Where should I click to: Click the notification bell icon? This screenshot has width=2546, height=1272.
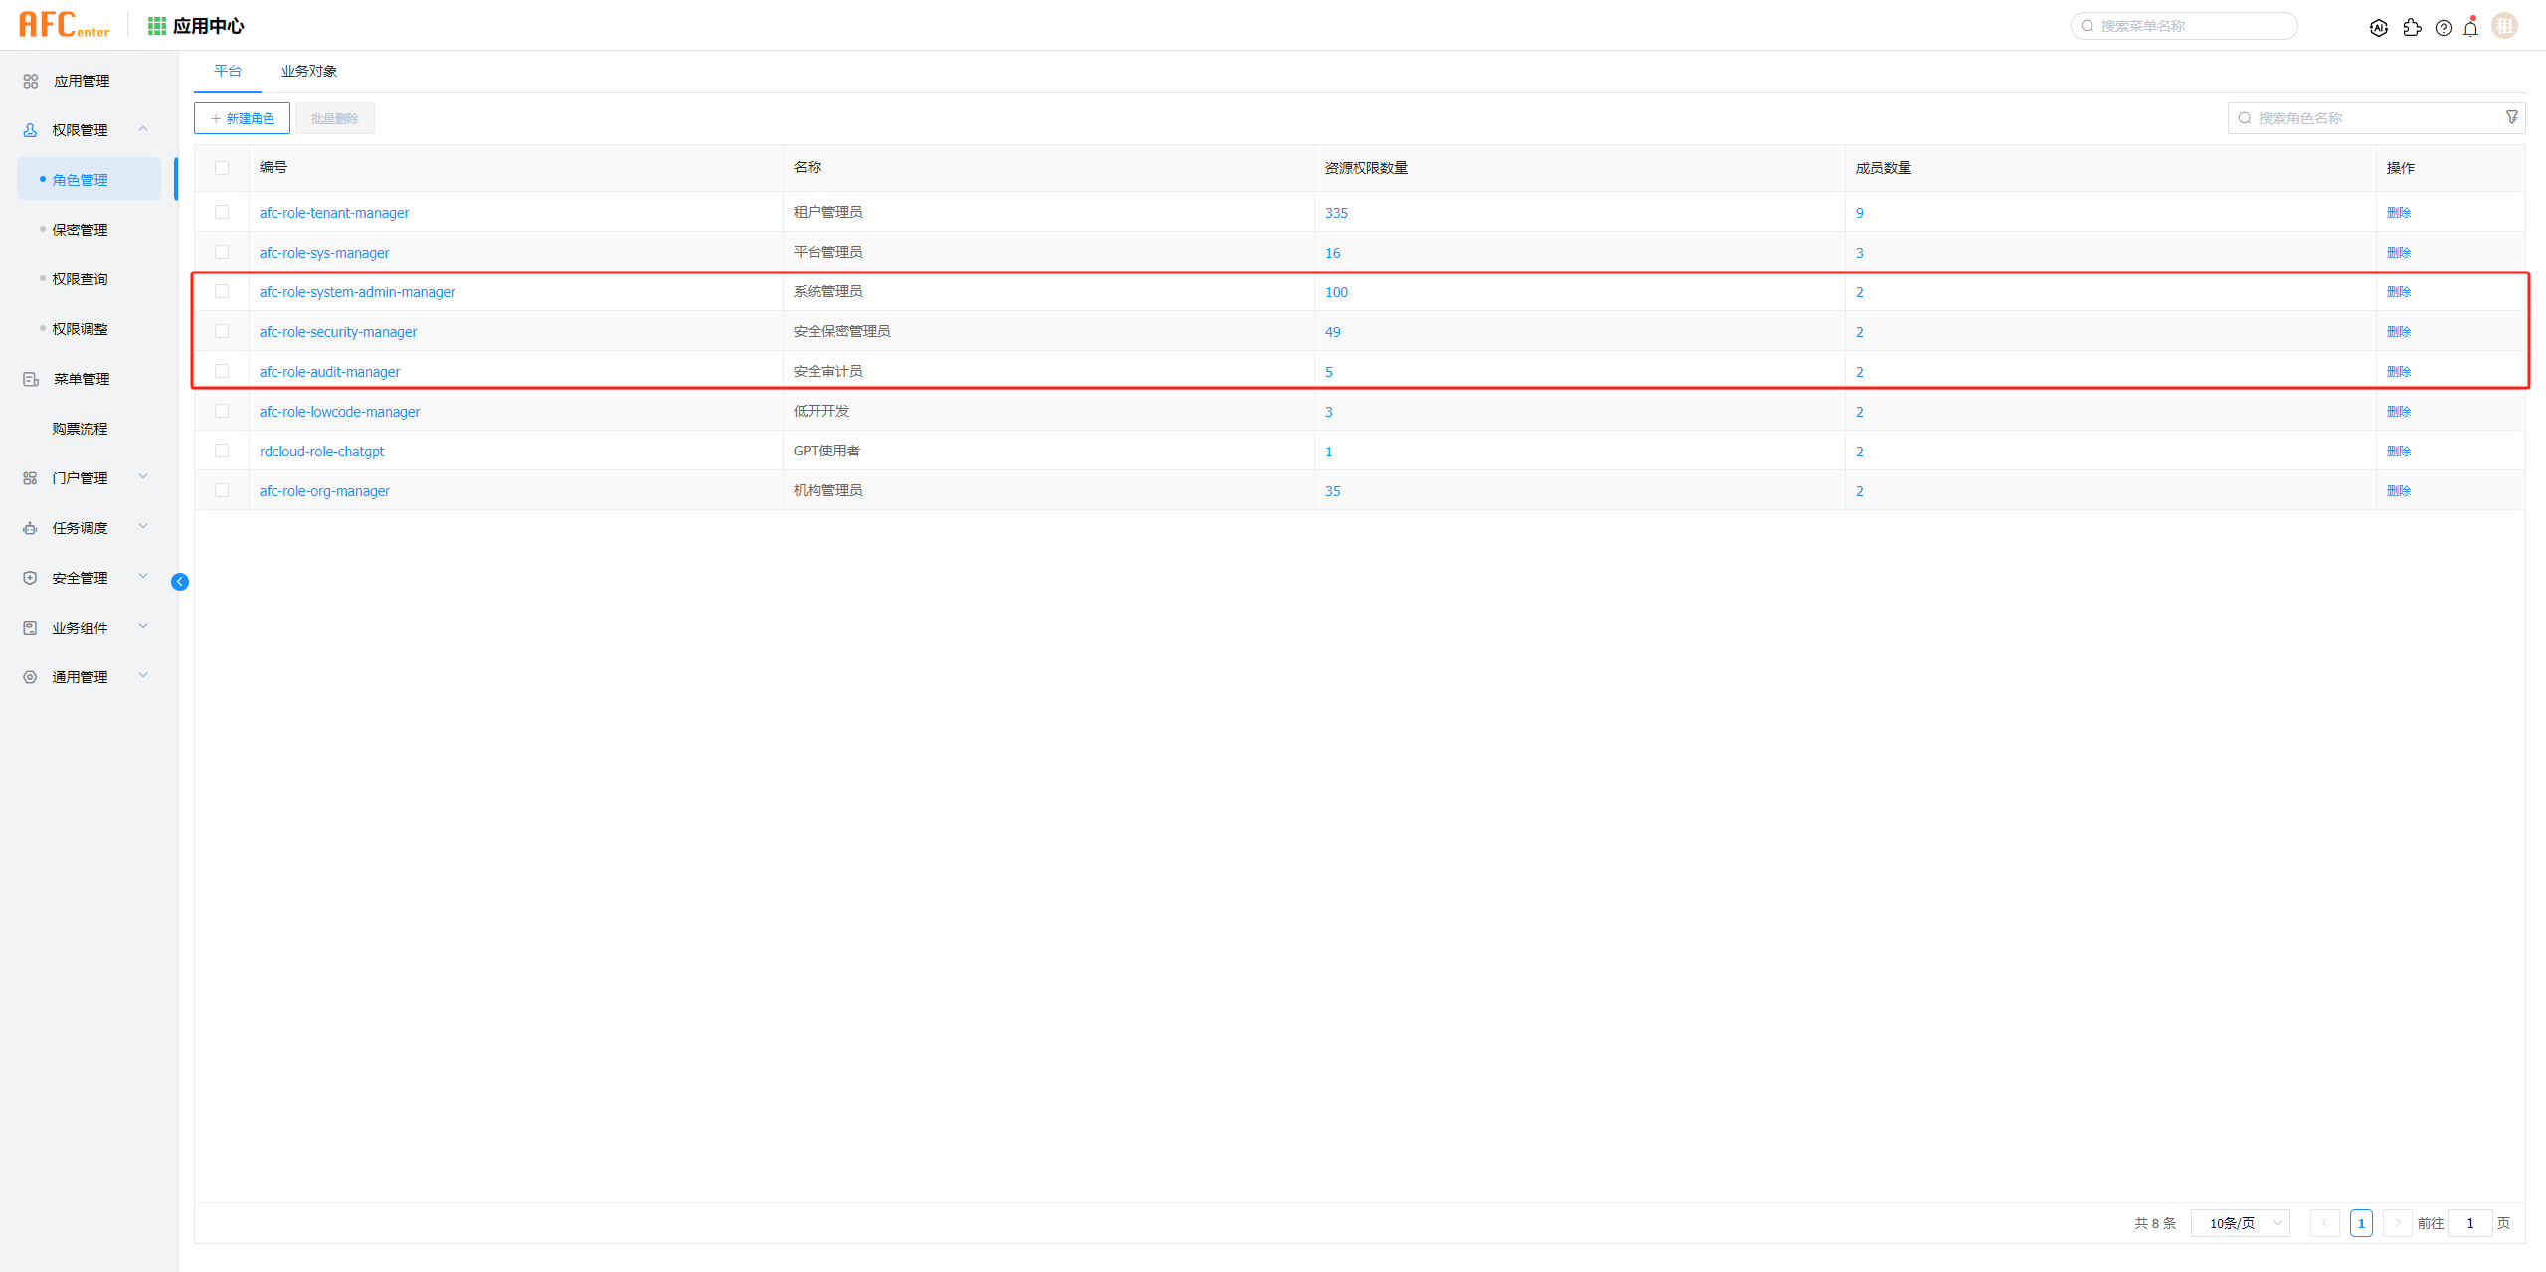2470,28
